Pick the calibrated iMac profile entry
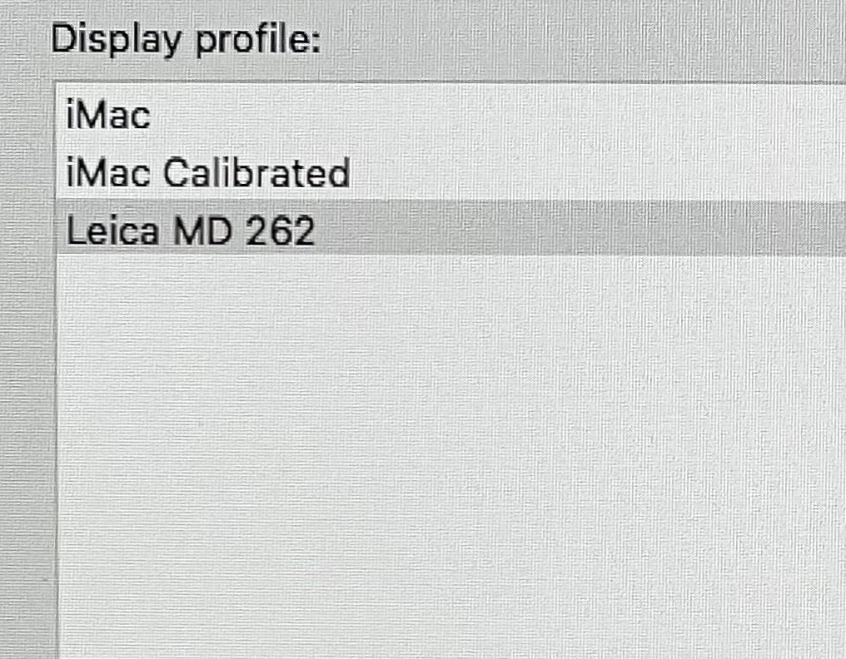Viewport: 846px width, 659px height. click(x=207, y=173)
